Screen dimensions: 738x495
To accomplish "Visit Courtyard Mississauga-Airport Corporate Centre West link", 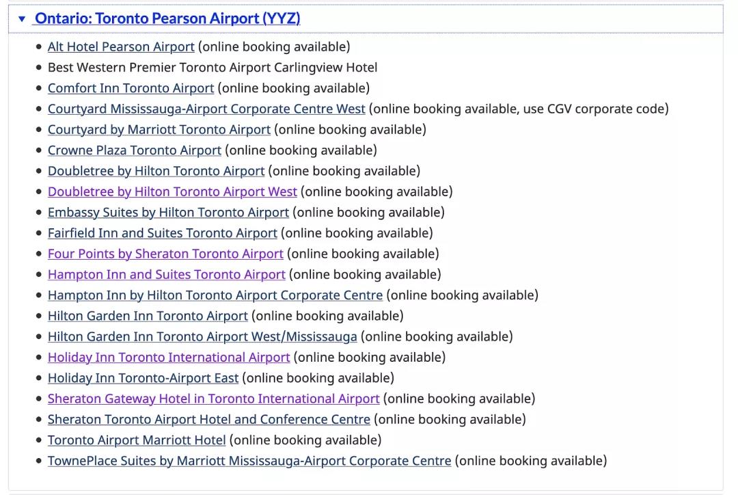I will [x=206, y=109].
